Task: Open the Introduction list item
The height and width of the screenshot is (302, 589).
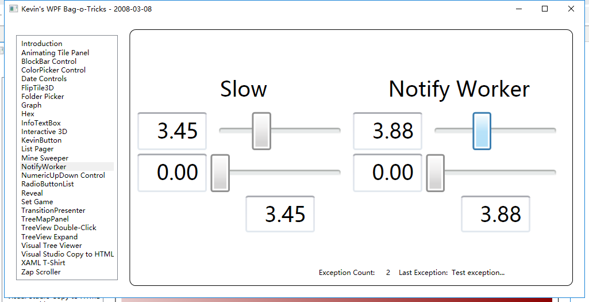Action: (42, 44)
